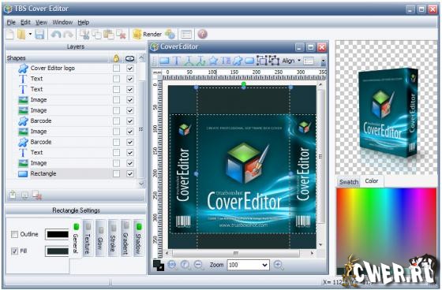This screenshot has height=290, width=442.
Task: Select the plain Text tool in CoverEditor toolbar
Action: coord(177,61)
